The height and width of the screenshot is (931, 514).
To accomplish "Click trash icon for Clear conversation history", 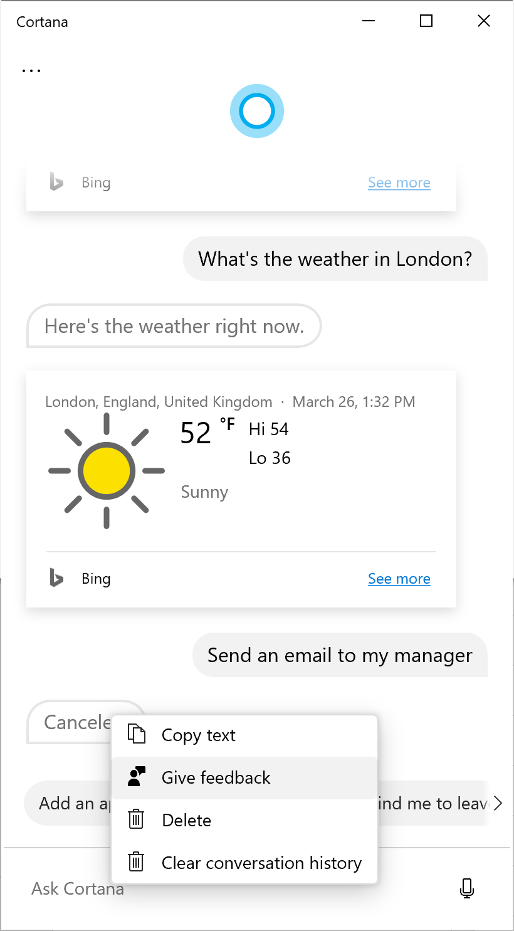I will pos(137,862).
